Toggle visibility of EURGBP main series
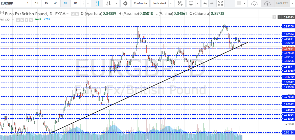Image resolution: width=295 pixels, height=140 pixels. 73,14
